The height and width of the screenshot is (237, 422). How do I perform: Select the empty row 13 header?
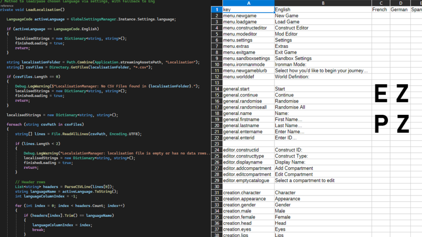pos(216,83)
